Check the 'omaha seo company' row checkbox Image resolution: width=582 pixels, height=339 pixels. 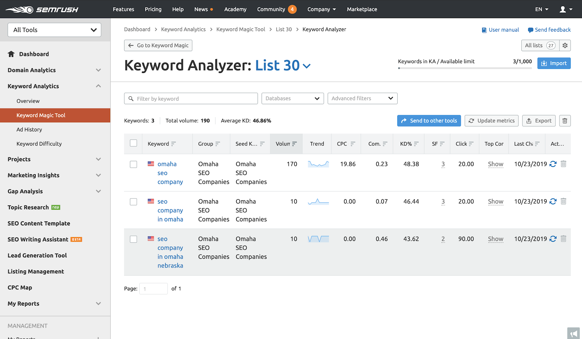(133, 164)
